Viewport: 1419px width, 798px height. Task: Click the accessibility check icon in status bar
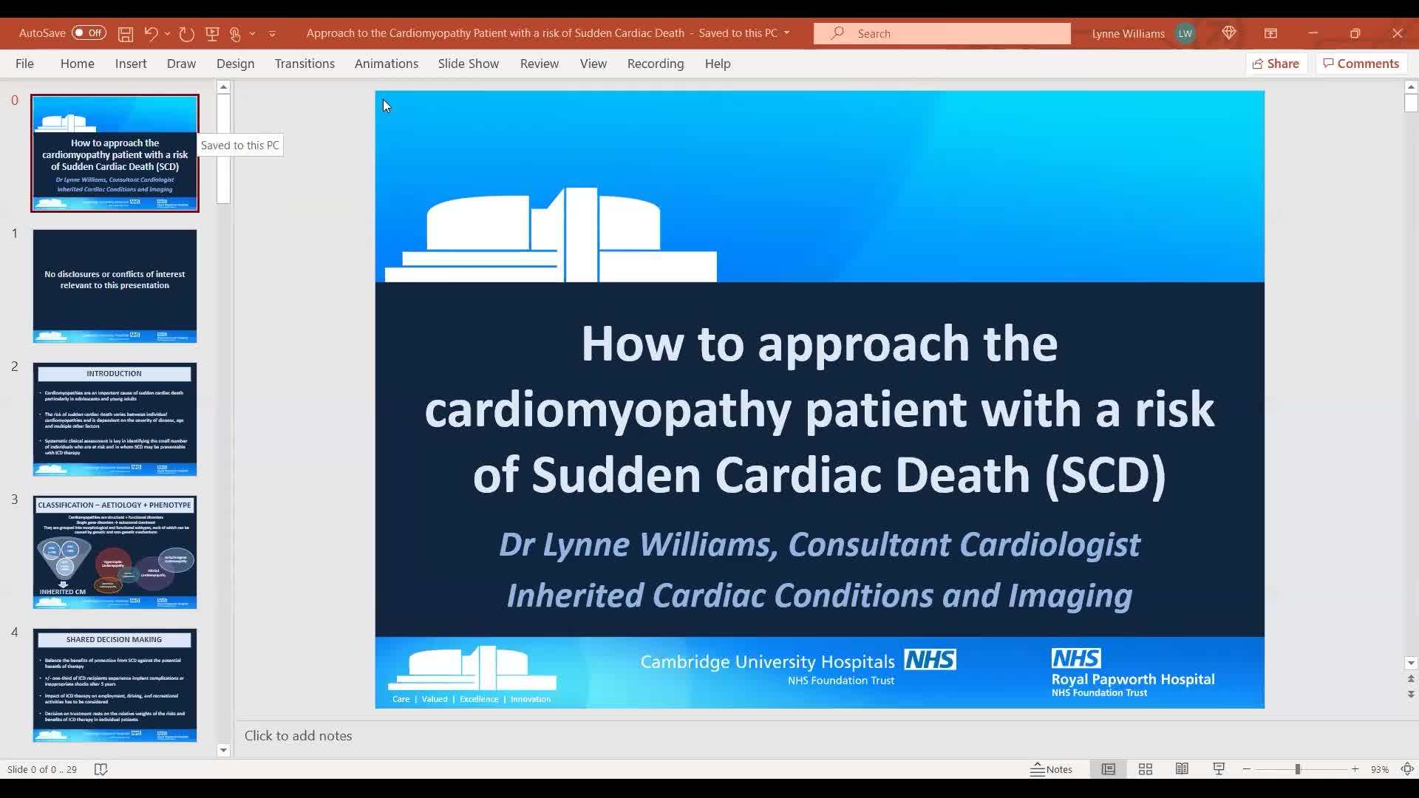101,769
